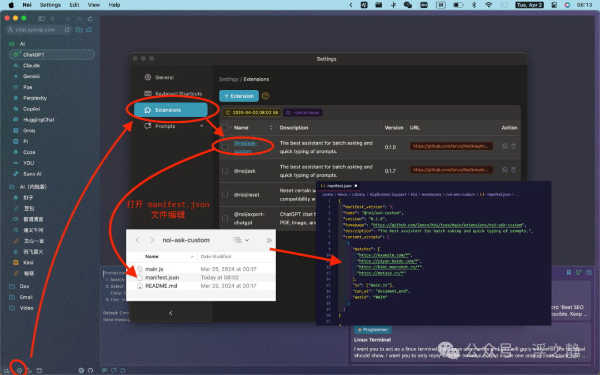600x375 pixels.
Task: Expand the Dev folder in the sidebar
Action: pos(12,286)
